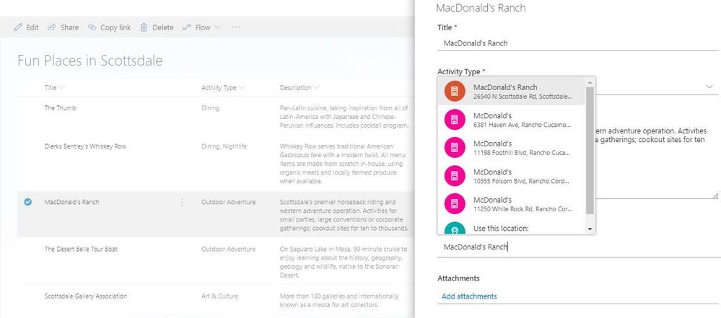The height and width of the screenshot is (318, 721).
Task: Expand the Activity Type field dropdown in form
Action: pyautogui.click(x=709, y=87)
